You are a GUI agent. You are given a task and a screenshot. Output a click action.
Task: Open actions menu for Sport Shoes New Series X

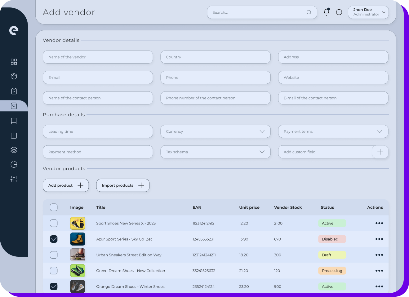coord(379,223)
